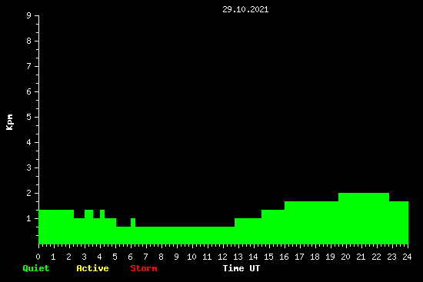The height and width of the screenshot is (282, 423).
Task: Select the yellow Active legend label
Action: 92,268
